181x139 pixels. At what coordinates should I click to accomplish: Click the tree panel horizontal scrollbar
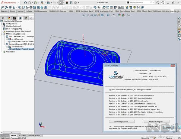pyautogui.click(x=12, y=133)
